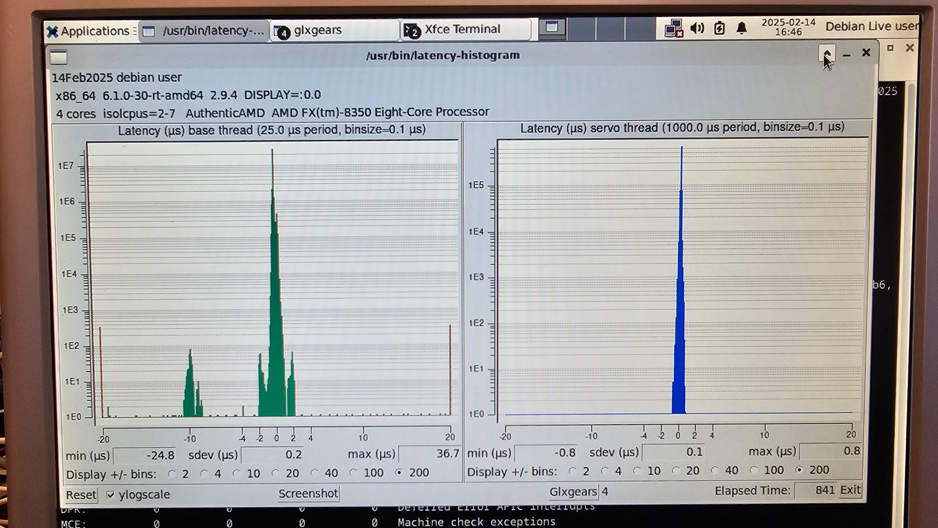Screen dimensions: 938x528
Task: Click the date and time clock
Action: pyautogui.click(x=788, y=27)
